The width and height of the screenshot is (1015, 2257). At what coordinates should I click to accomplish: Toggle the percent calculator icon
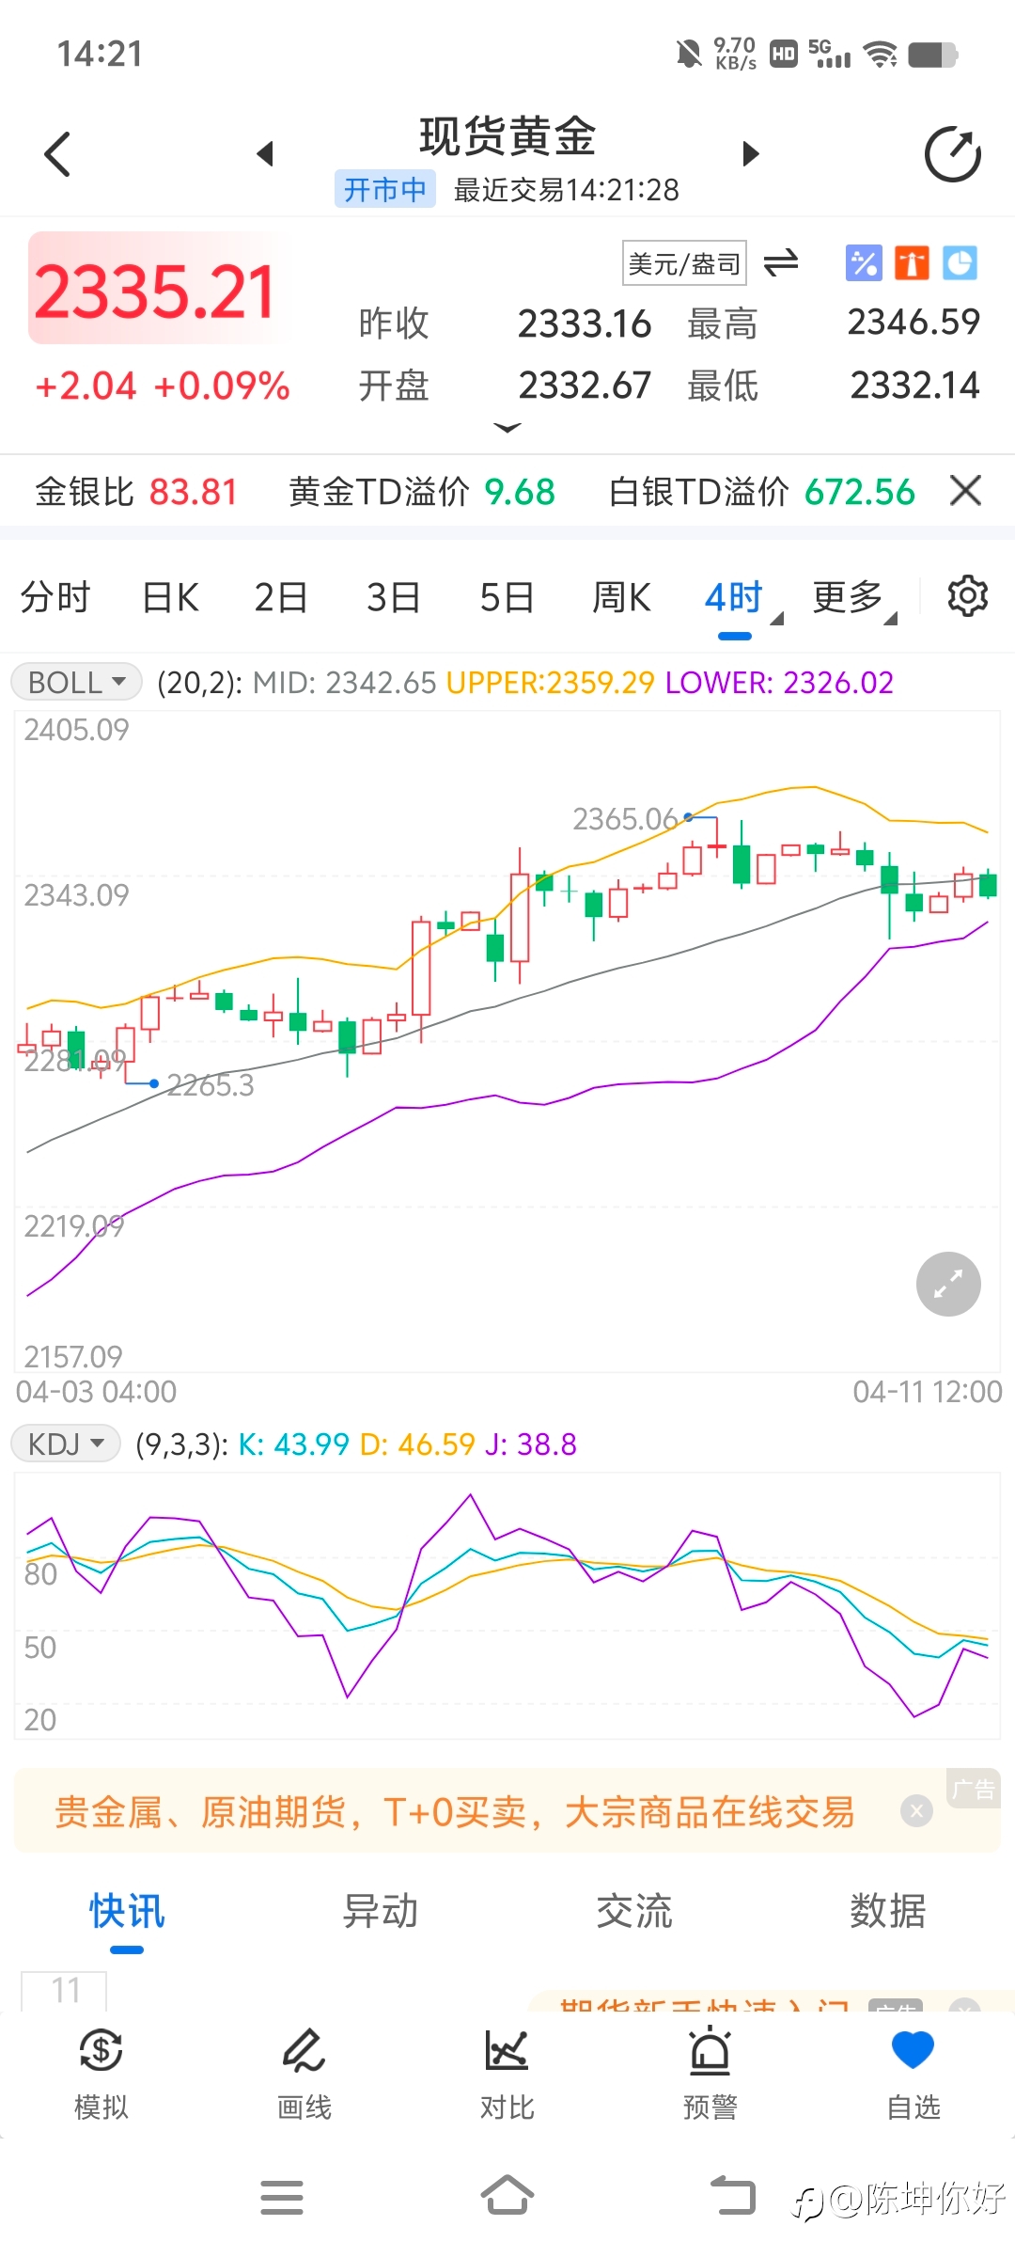click(864, 262)
